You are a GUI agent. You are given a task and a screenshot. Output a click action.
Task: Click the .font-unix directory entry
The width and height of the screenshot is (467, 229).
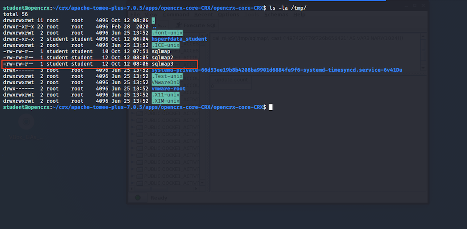pos(167,33)
